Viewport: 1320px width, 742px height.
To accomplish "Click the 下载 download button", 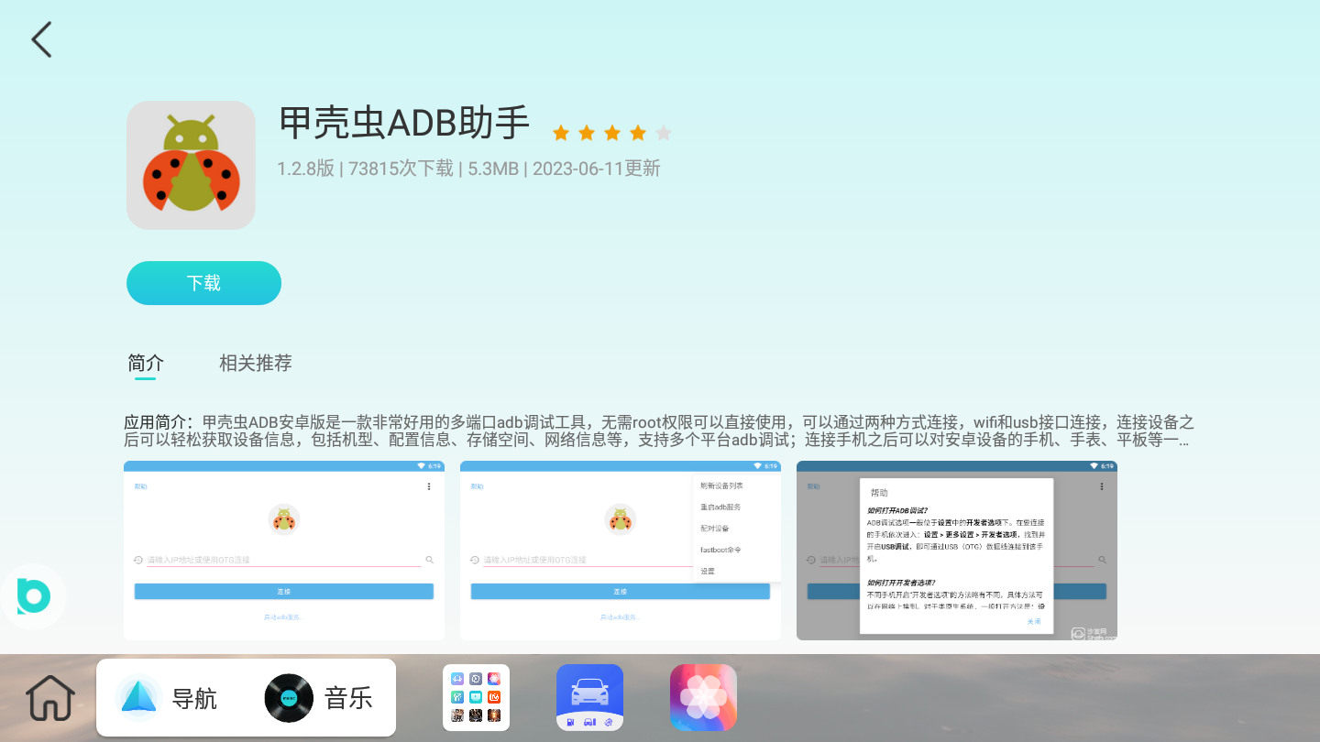I will [203, 283].
